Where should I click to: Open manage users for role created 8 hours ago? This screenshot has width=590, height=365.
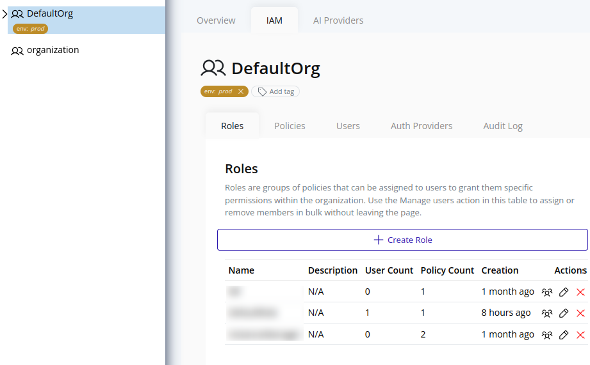click(546, 313)
